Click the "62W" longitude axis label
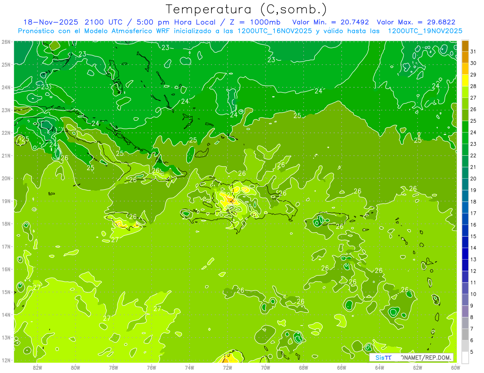The height and width of the screenshot is (373, 484). click(x=417, y=367)
